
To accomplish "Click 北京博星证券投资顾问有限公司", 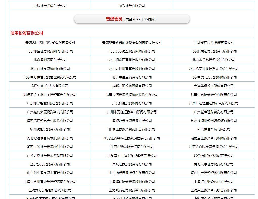I will tap(50, 51).
